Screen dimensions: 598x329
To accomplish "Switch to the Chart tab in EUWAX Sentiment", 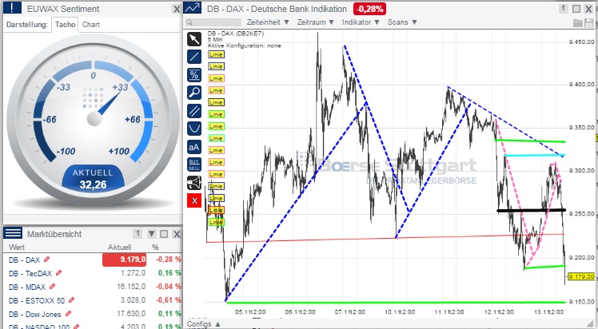I will tap(91, 25).
